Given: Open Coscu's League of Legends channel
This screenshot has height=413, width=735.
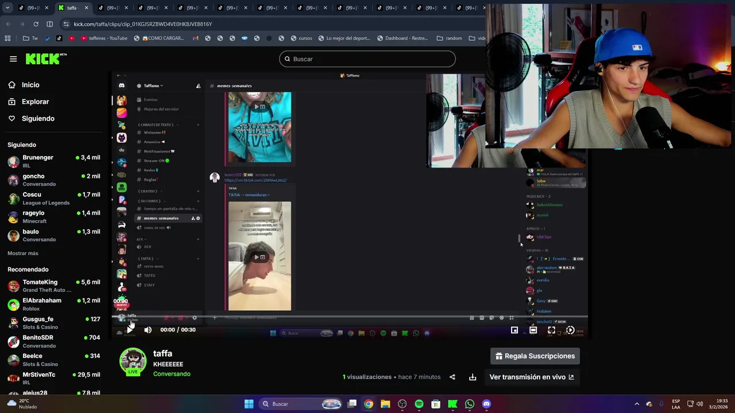Looking at the screenshot, I should click(54, 198).
